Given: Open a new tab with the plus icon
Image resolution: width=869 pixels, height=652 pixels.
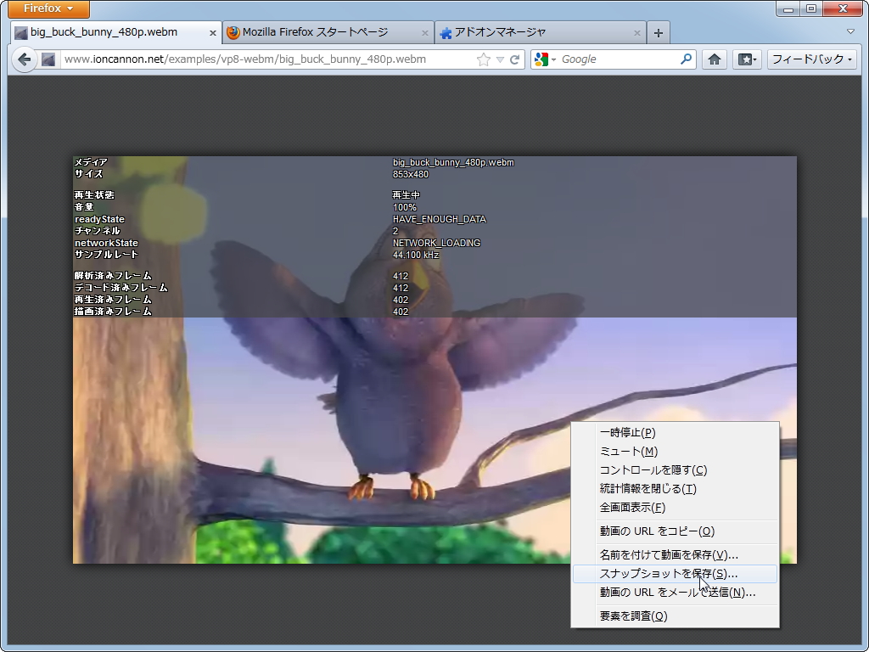Looking at the screenshot, I should click(659, 32).
